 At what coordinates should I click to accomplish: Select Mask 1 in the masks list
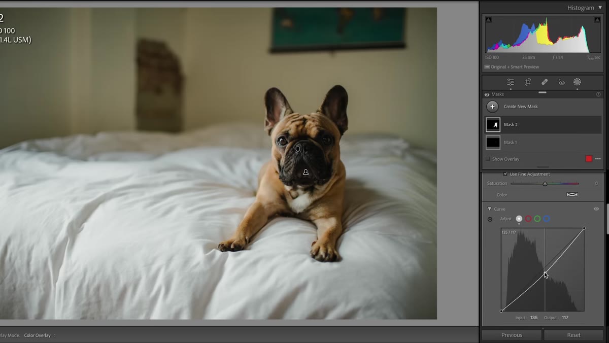(543, 143)
